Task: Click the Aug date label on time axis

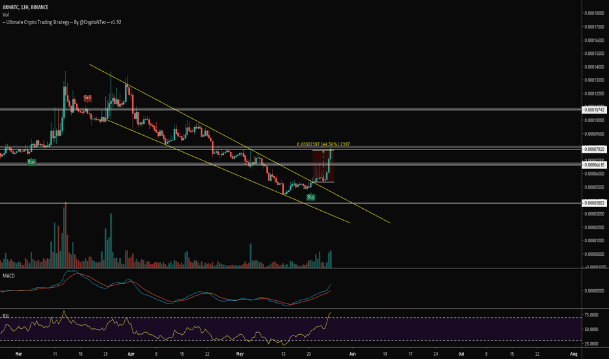Action: click(x=574, y=354)
